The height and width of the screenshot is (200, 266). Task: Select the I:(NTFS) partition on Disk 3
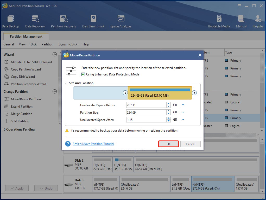coord(105,184)
